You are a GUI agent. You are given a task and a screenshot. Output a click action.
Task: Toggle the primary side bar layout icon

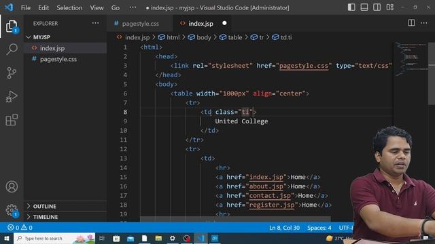coord(351,7)
